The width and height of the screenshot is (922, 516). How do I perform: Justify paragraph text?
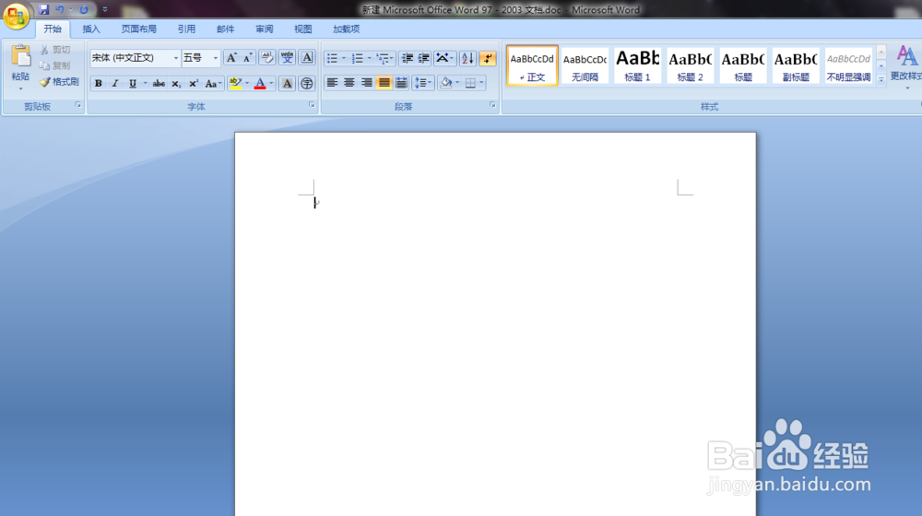tap(384, 83)
